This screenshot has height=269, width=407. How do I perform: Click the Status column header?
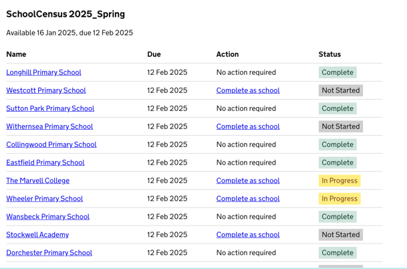pos(329,54)
